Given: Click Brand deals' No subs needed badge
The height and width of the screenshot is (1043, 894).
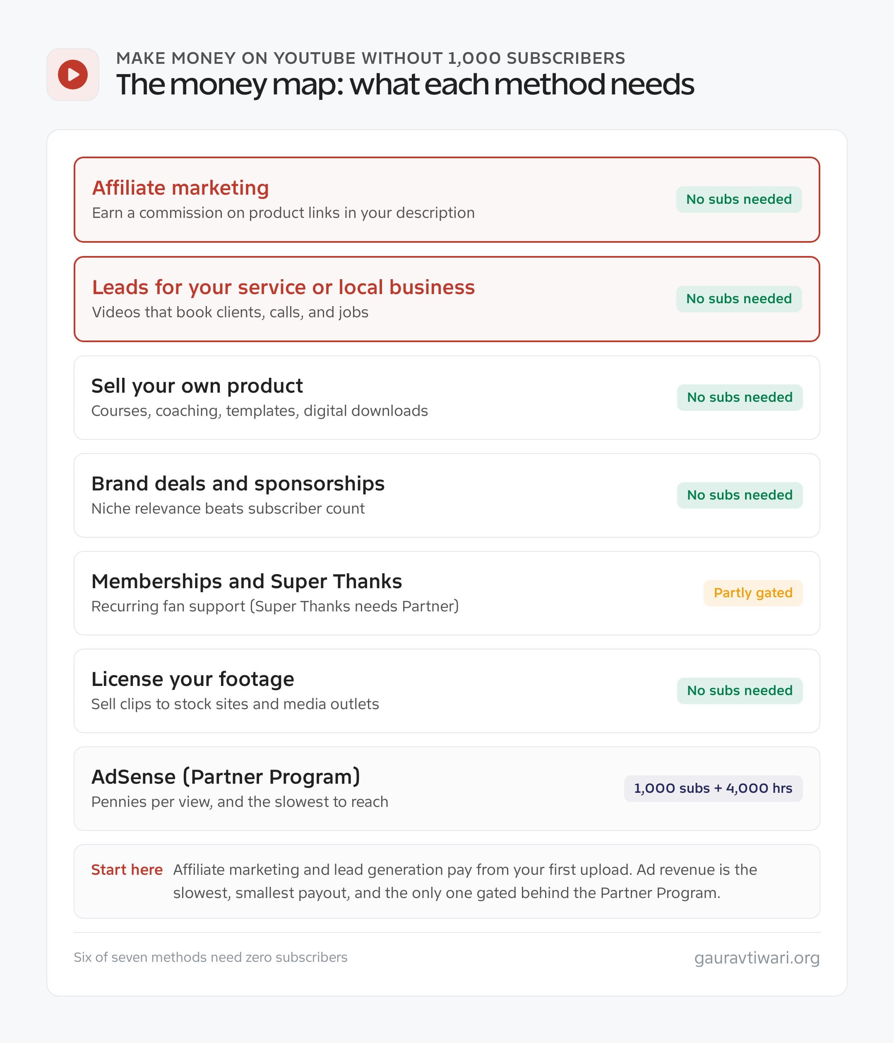Looking at the screenshot, I should coord(740,495).
